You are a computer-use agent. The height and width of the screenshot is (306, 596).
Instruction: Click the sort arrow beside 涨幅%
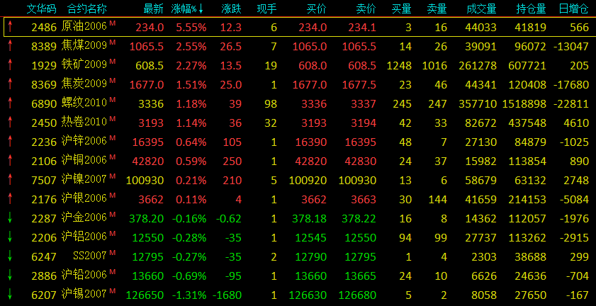[201, 8]
